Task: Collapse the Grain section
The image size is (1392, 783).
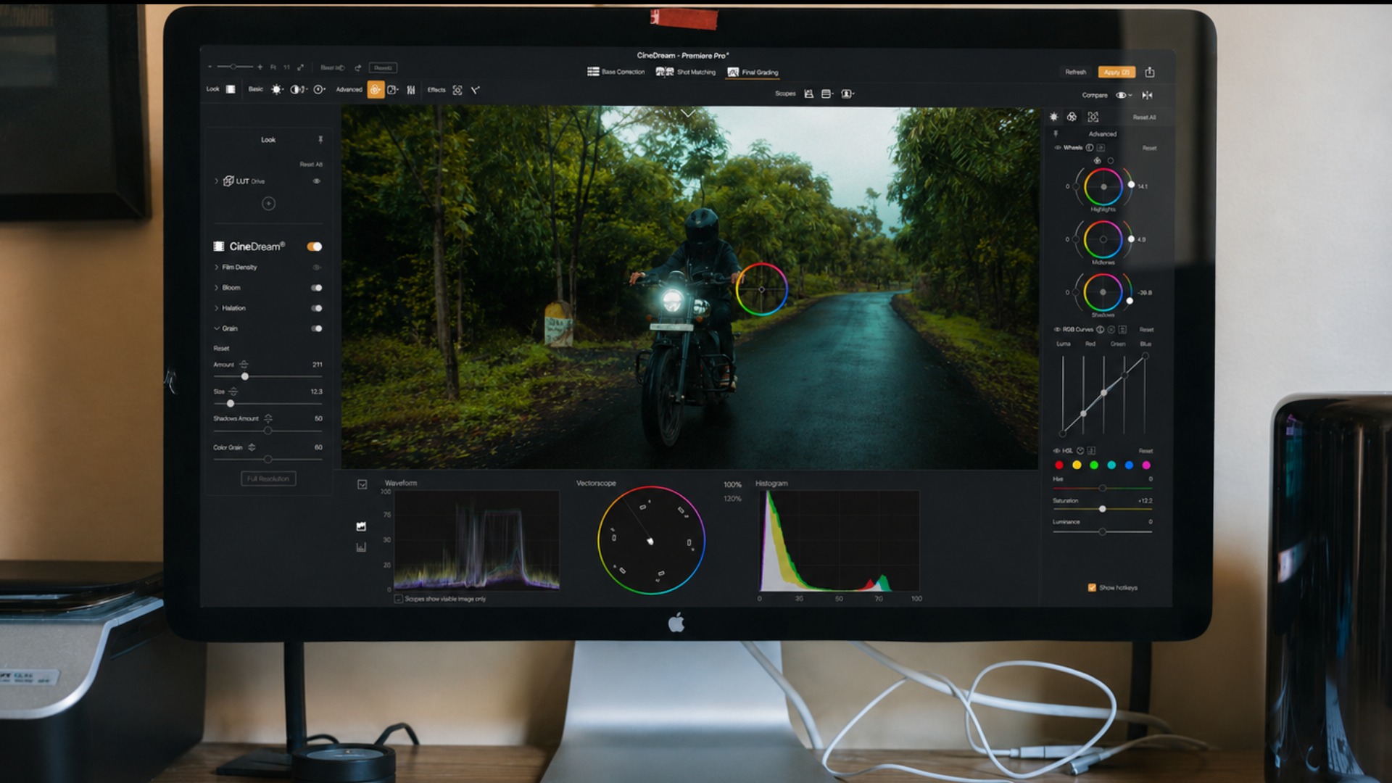Action: (216, 328)
